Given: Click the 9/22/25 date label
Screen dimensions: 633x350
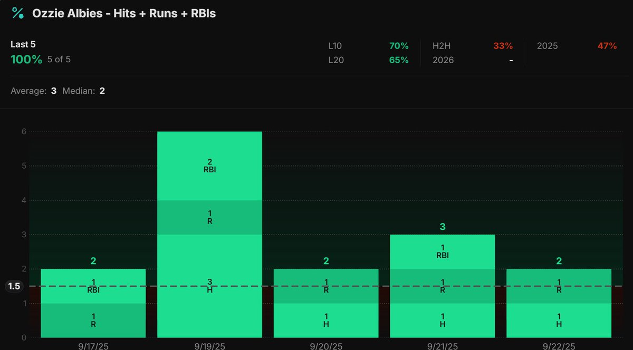Looking at the screenshot, I should tap(558, 346).
